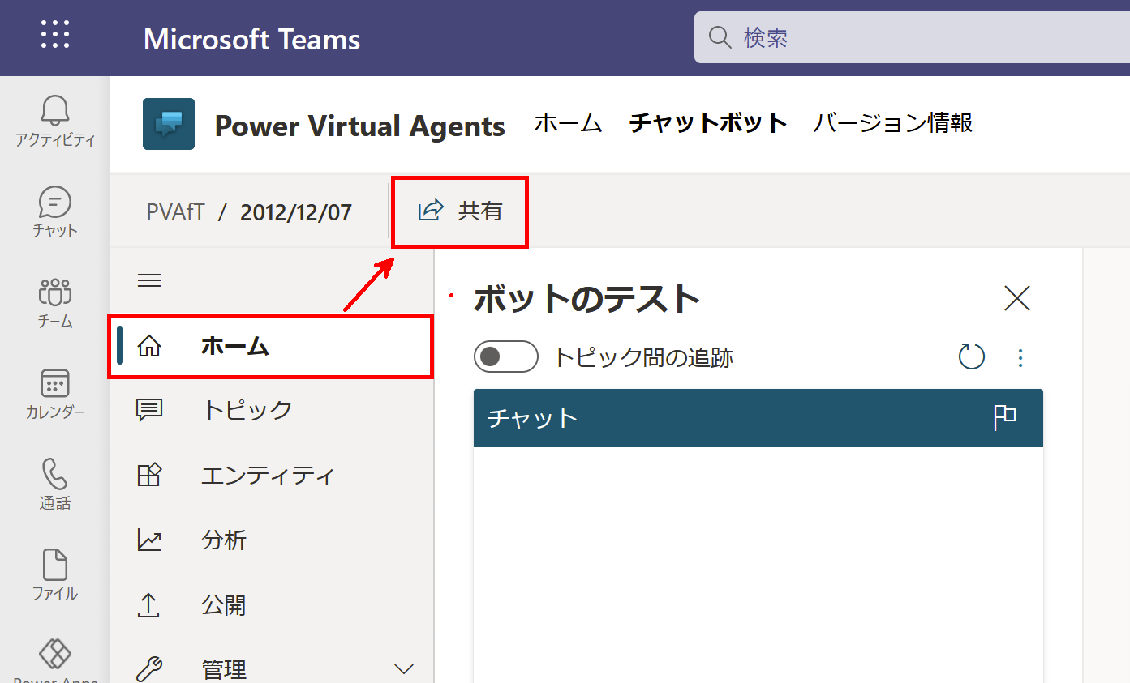Image resolution: width=1130 pixels, height=683 pixels.
Task: Open チーム in the Teams rail
Action: coord(55,303)
